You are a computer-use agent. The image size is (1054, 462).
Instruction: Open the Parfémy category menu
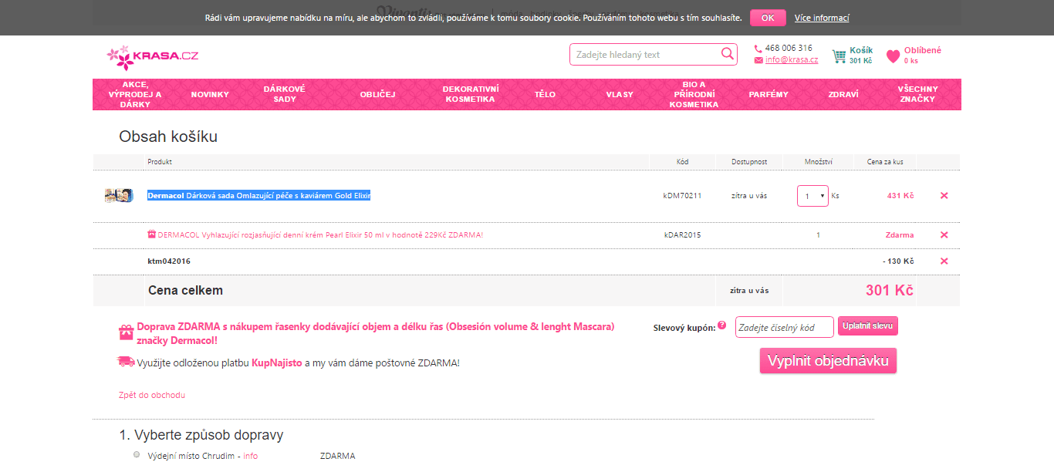pyautogui.click(x=769, y=94)
